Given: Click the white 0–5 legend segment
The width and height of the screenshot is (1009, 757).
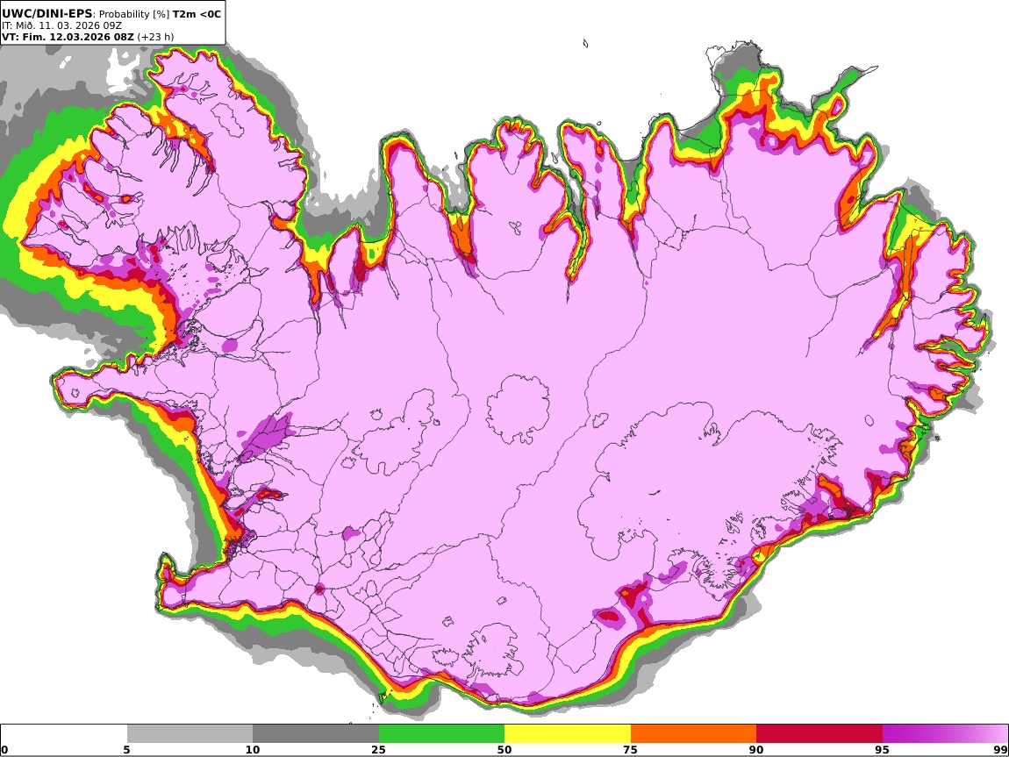Looking at the screenshot, I should click(x=64, y=733).
